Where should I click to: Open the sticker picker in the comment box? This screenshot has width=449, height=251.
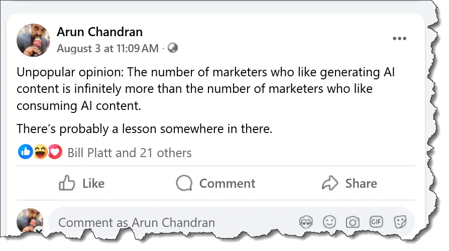[x=400, y=222]
